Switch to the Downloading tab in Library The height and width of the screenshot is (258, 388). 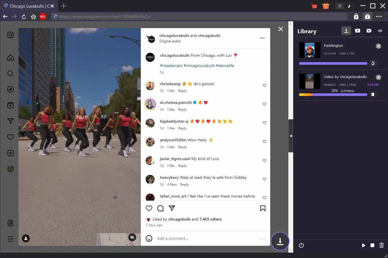(346, 31)
